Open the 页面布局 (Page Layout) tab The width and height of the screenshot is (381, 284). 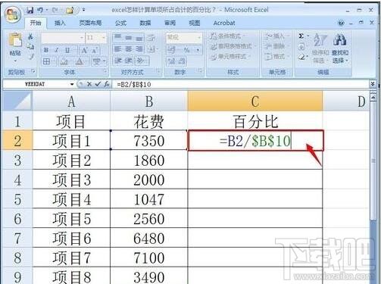[90, 23]
